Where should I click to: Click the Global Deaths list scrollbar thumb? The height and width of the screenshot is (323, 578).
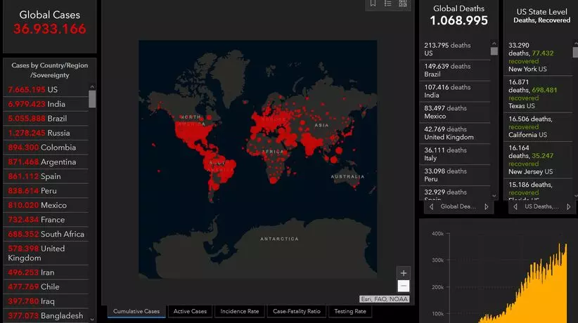coord(494,51)
